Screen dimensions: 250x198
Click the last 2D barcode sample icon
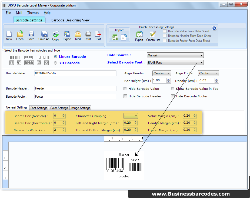tap(46, 63)
